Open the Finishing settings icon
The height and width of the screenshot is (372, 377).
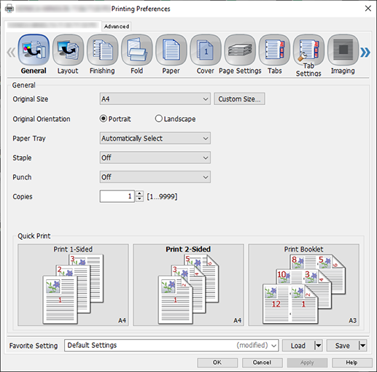click(102, 50)
